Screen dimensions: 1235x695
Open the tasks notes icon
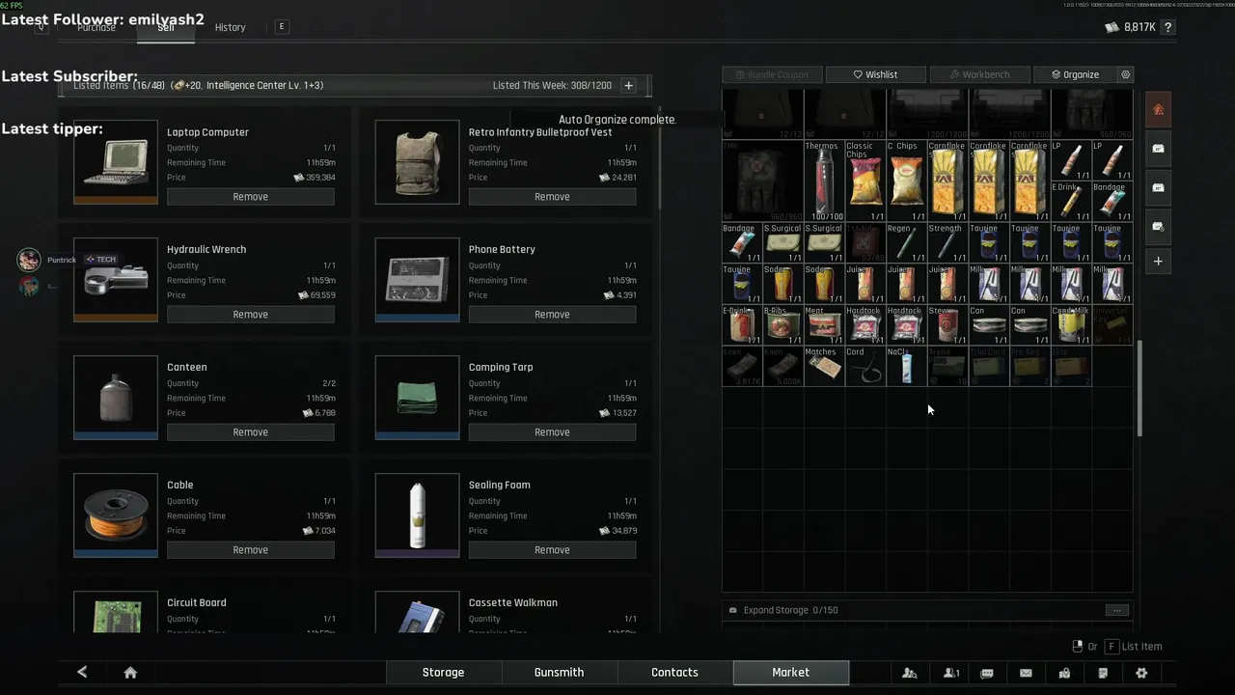(1103, 673)
